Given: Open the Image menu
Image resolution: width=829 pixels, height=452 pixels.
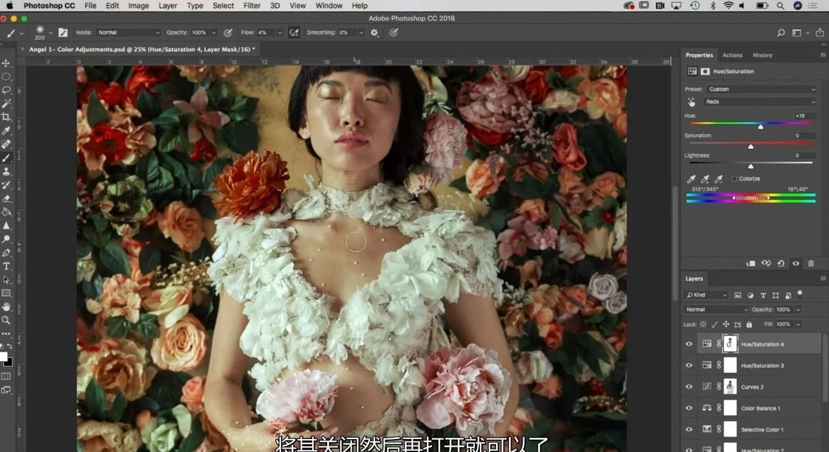Looking at the screenshot, I should [139, 6].
